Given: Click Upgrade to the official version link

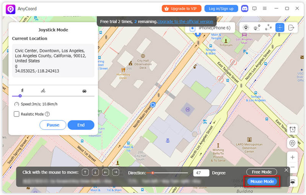Looking at the screenshot, I should click(x=185, y=22).
